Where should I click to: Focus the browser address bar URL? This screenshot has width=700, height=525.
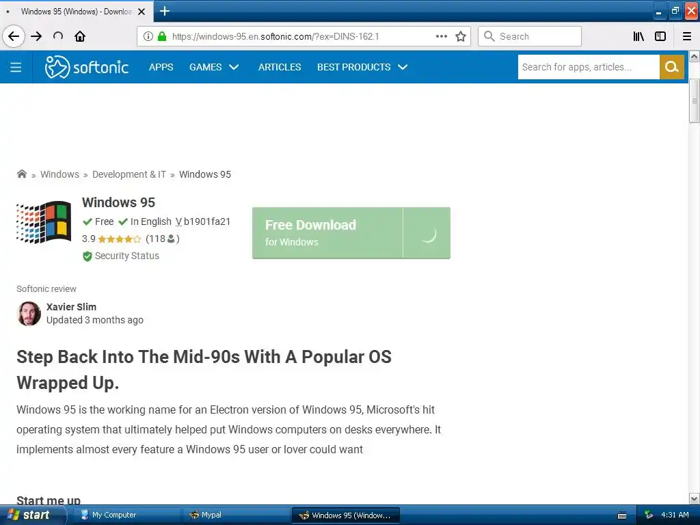(275, 36)
